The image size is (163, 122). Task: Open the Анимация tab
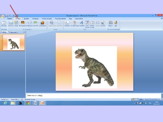tap(35, 19)
